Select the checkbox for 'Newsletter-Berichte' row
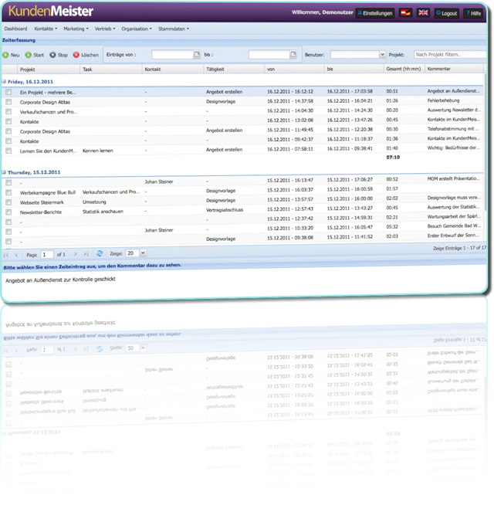 coord(9,211)
